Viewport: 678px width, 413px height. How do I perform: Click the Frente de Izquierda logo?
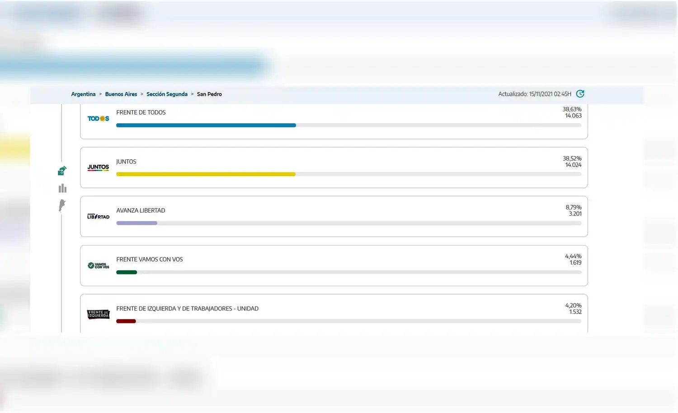pyautogui.click(x=98, y=314)
